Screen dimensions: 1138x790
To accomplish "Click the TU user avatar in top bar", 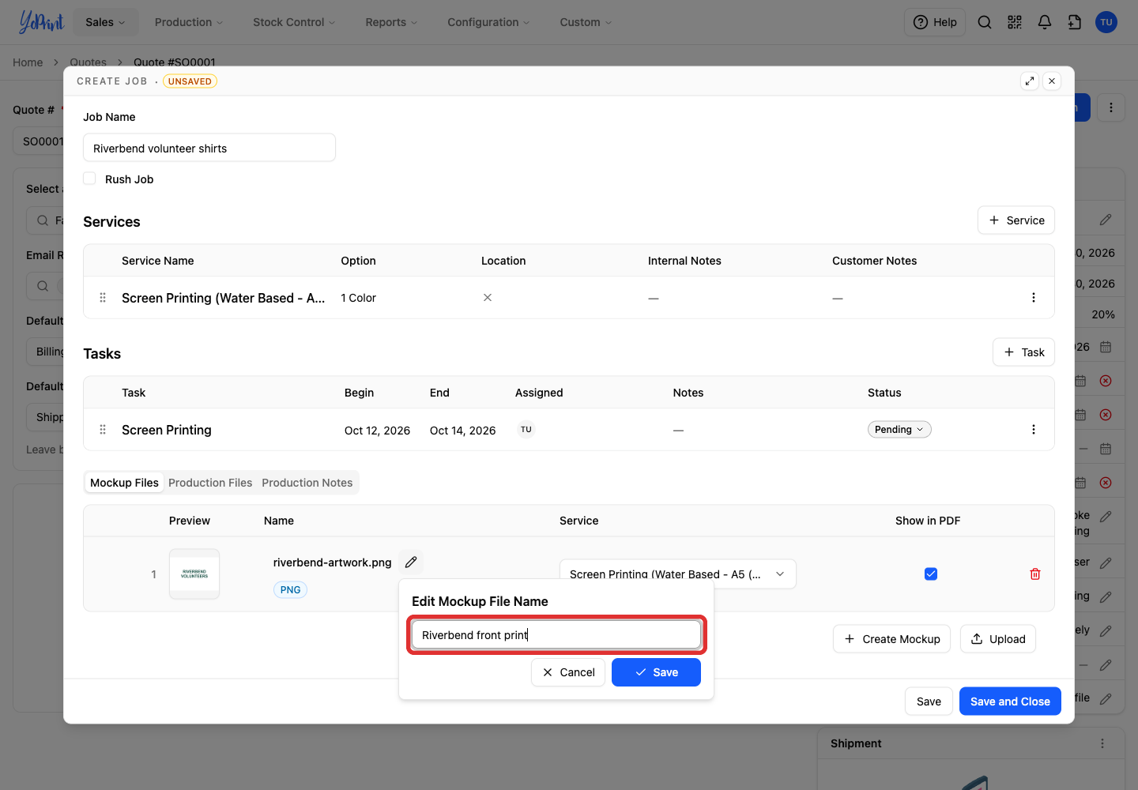I will click(1106, 22).
